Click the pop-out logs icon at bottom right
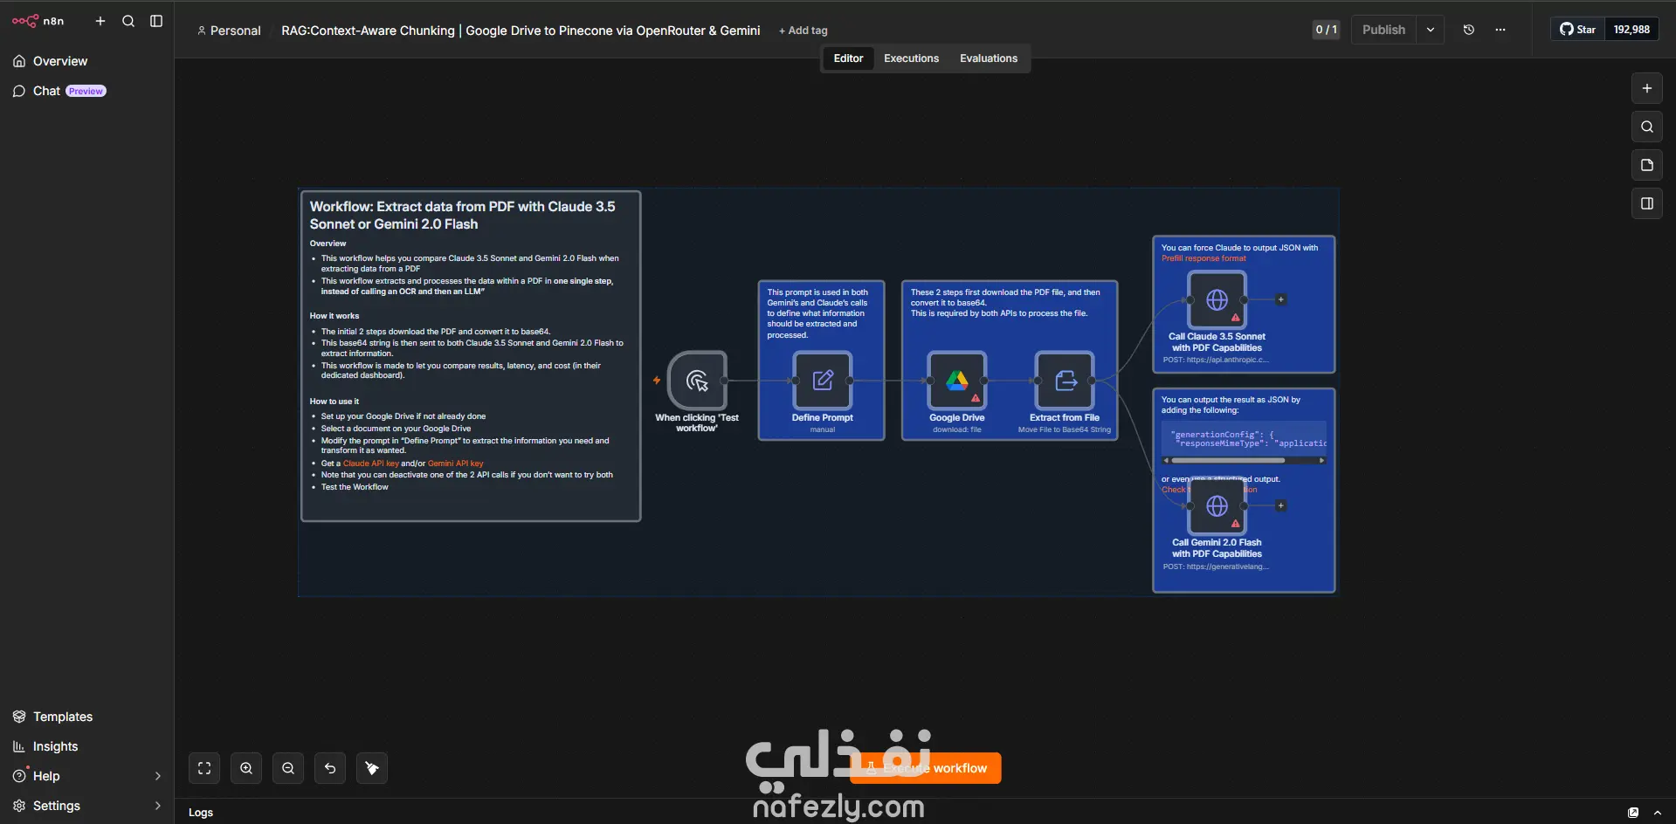The height and width of the screenshot is (824, 1676). click(1633, 813)
